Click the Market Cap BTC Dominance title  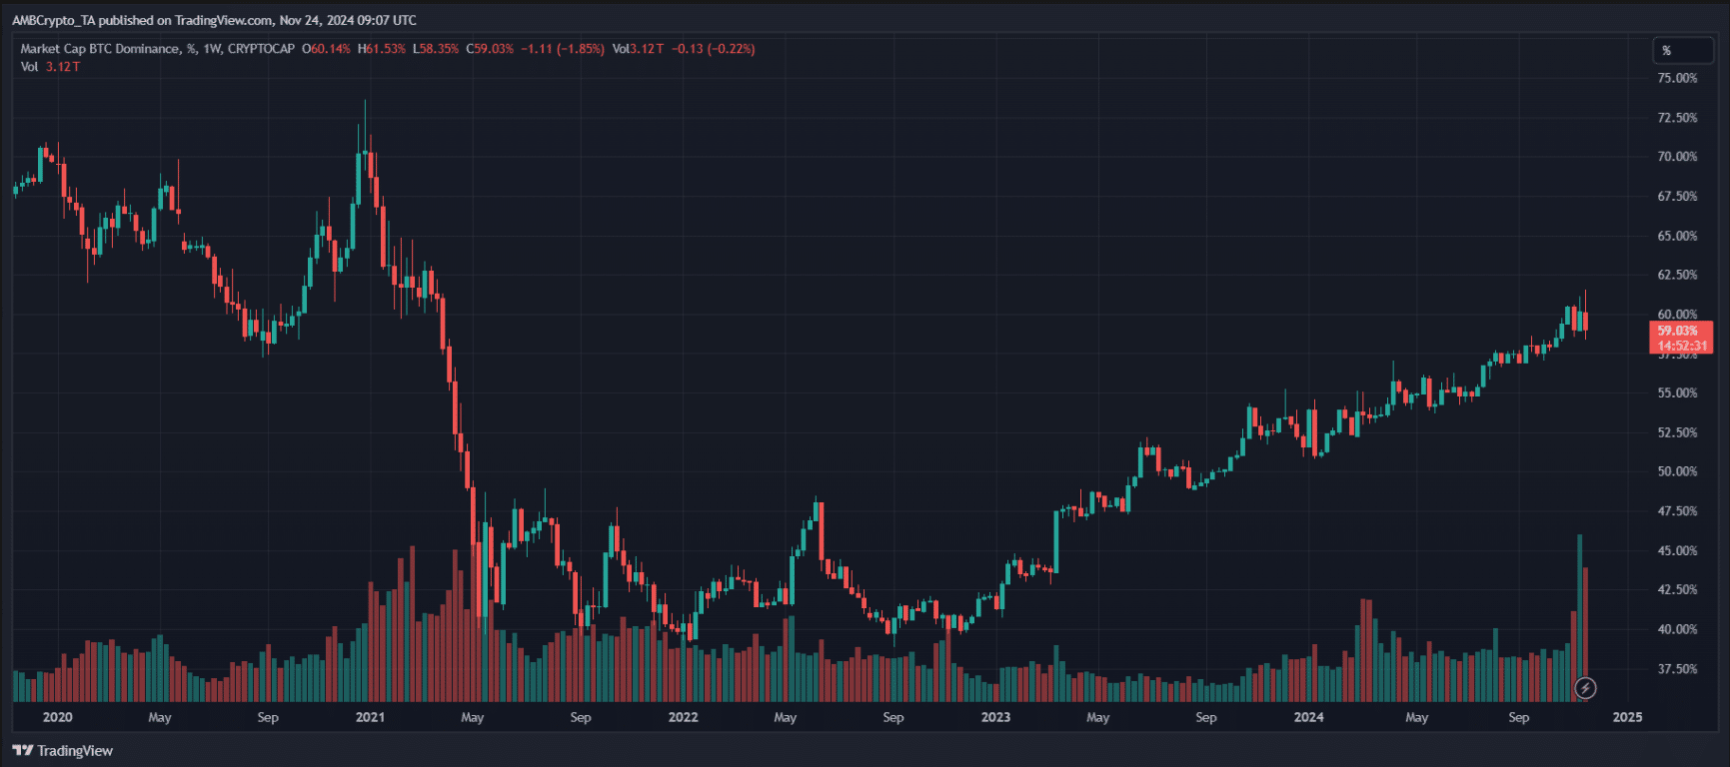pyautogui.click(x=100, y=48)
